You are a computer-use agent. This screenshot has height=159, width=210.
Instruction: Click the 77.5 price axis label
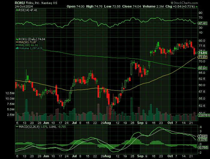coord(202,46)
